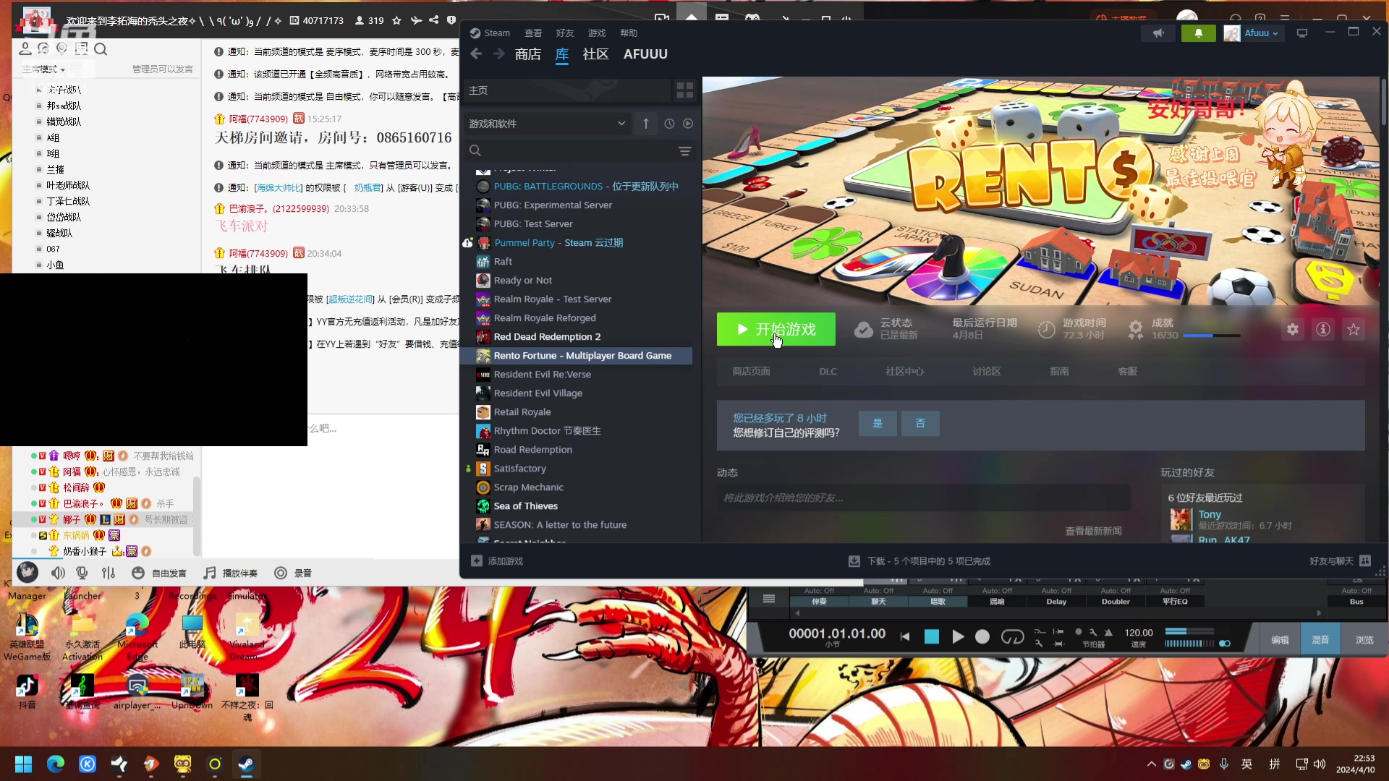The width and height of the screenshot is (1389, 781).
Task: Click 添加游戏 at Steam bottom bar
Action: (497, 561)
